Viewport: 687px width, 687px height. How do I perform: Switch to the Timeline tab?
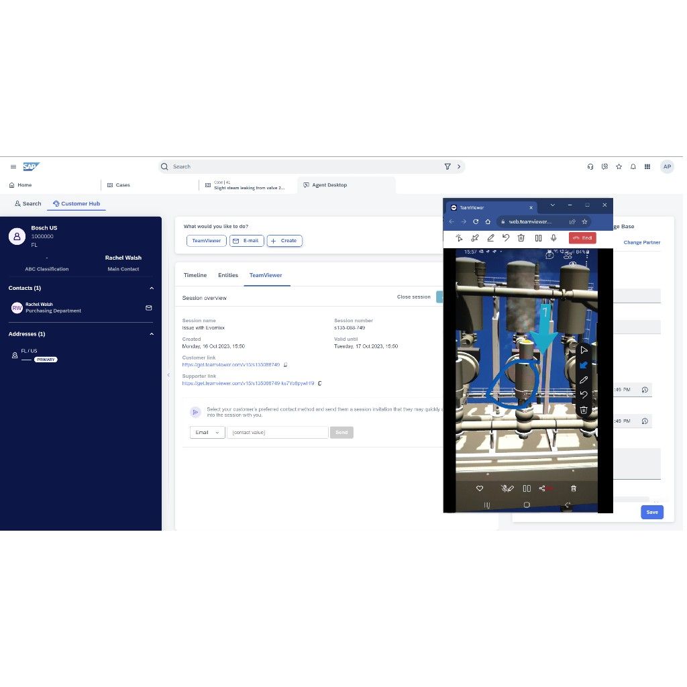coord(195,275)
